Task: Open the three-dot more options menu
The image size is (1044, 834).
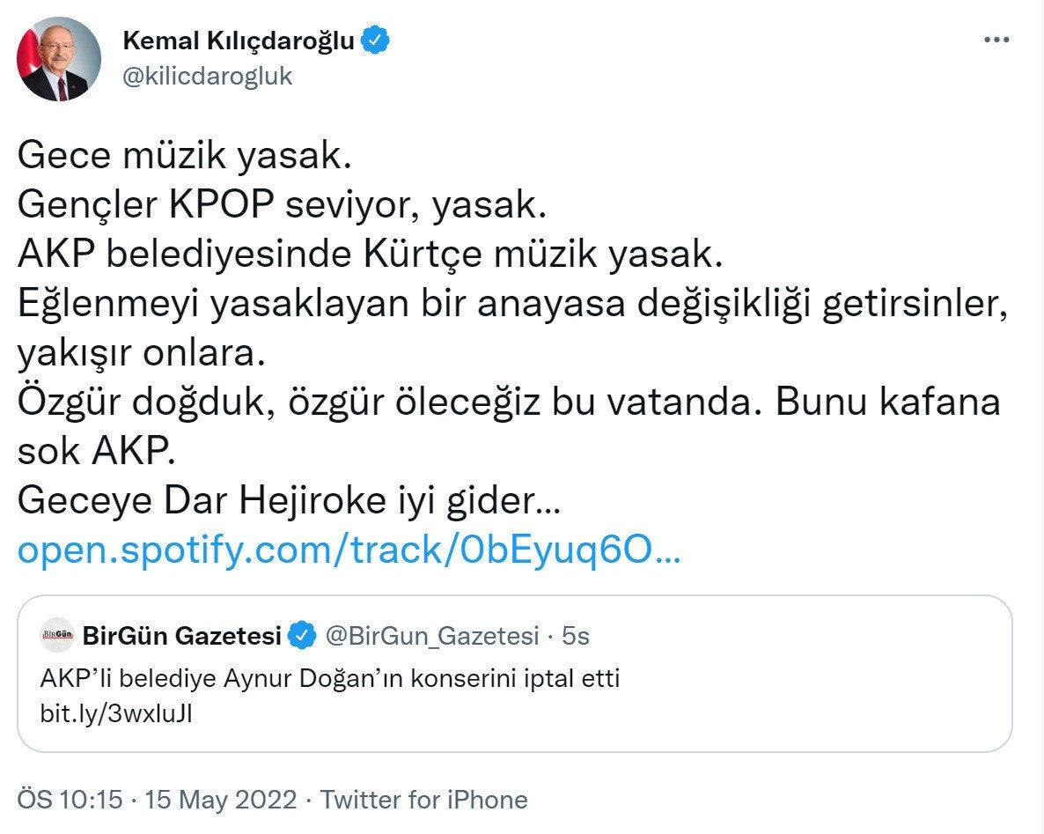Action: 997,39
